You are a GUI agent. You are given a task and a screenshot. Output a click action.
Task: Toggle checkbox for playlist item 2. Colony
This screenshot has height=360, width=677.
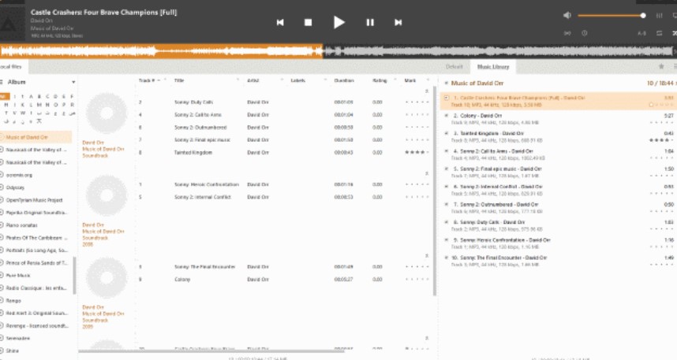[447, 116]
